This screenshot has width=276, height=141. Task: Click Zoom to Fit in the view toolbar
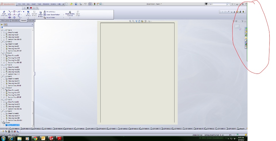(130, 21)
